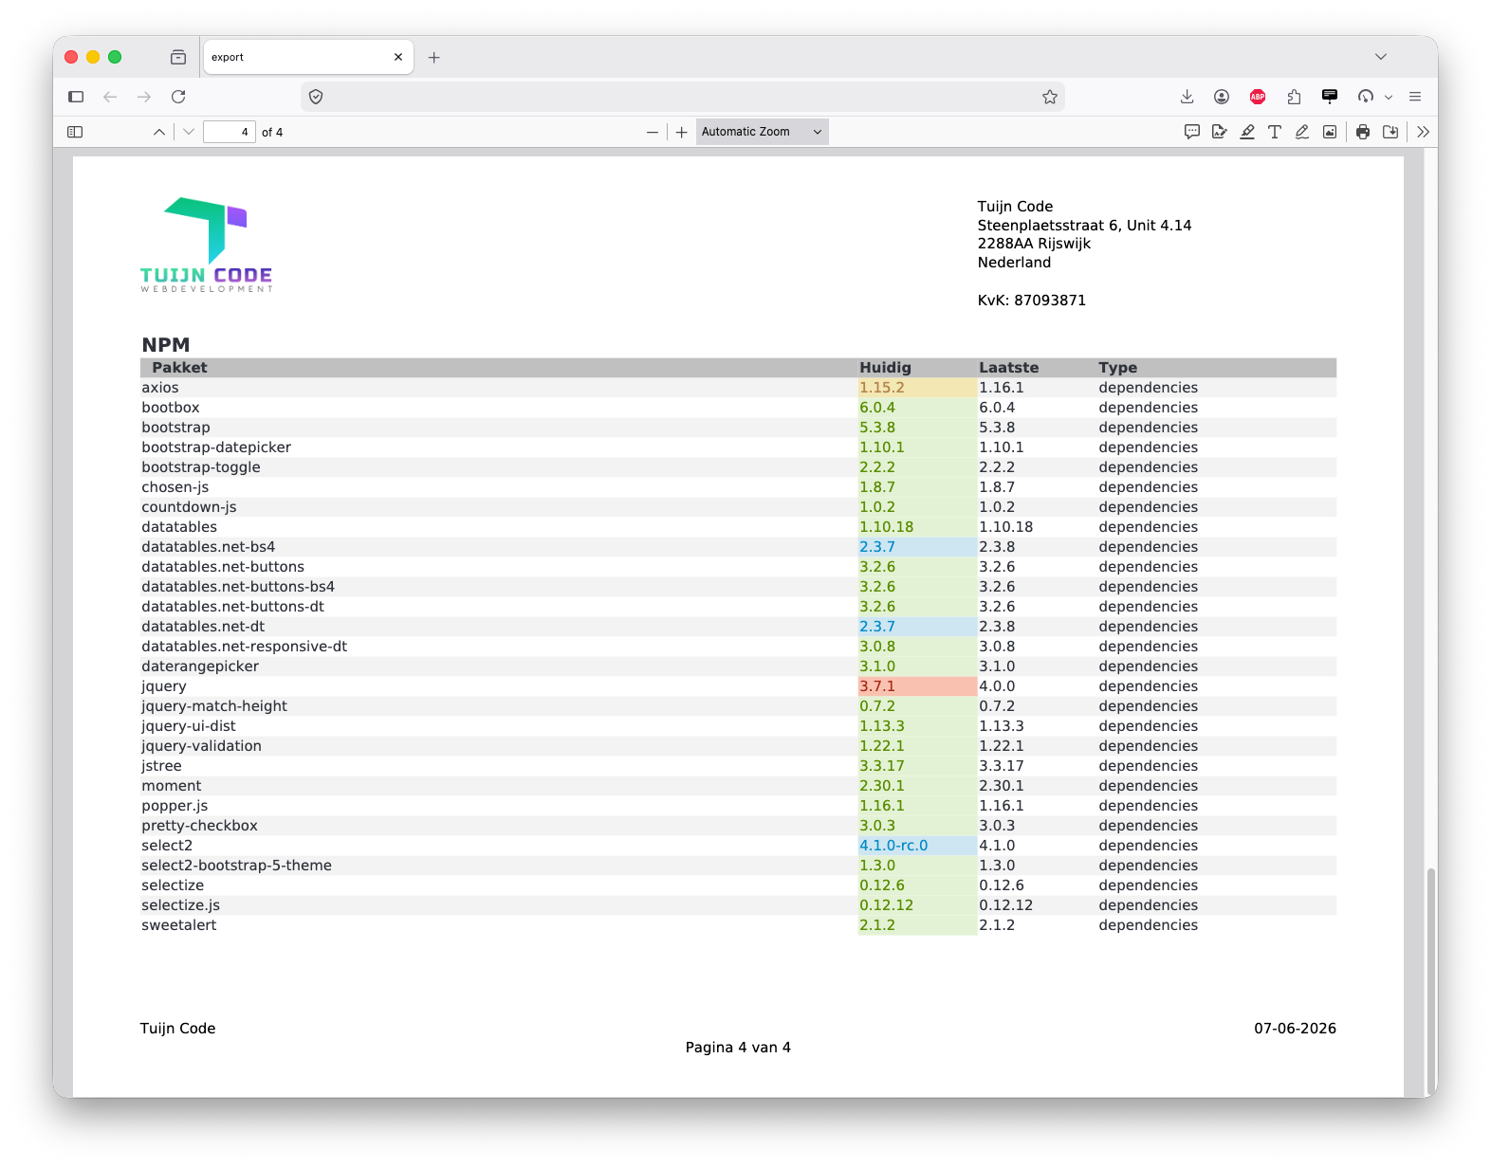Viewport: 1491px width, 1168px height.
Task: Print the PDF document
Action: coord(1363,132)
